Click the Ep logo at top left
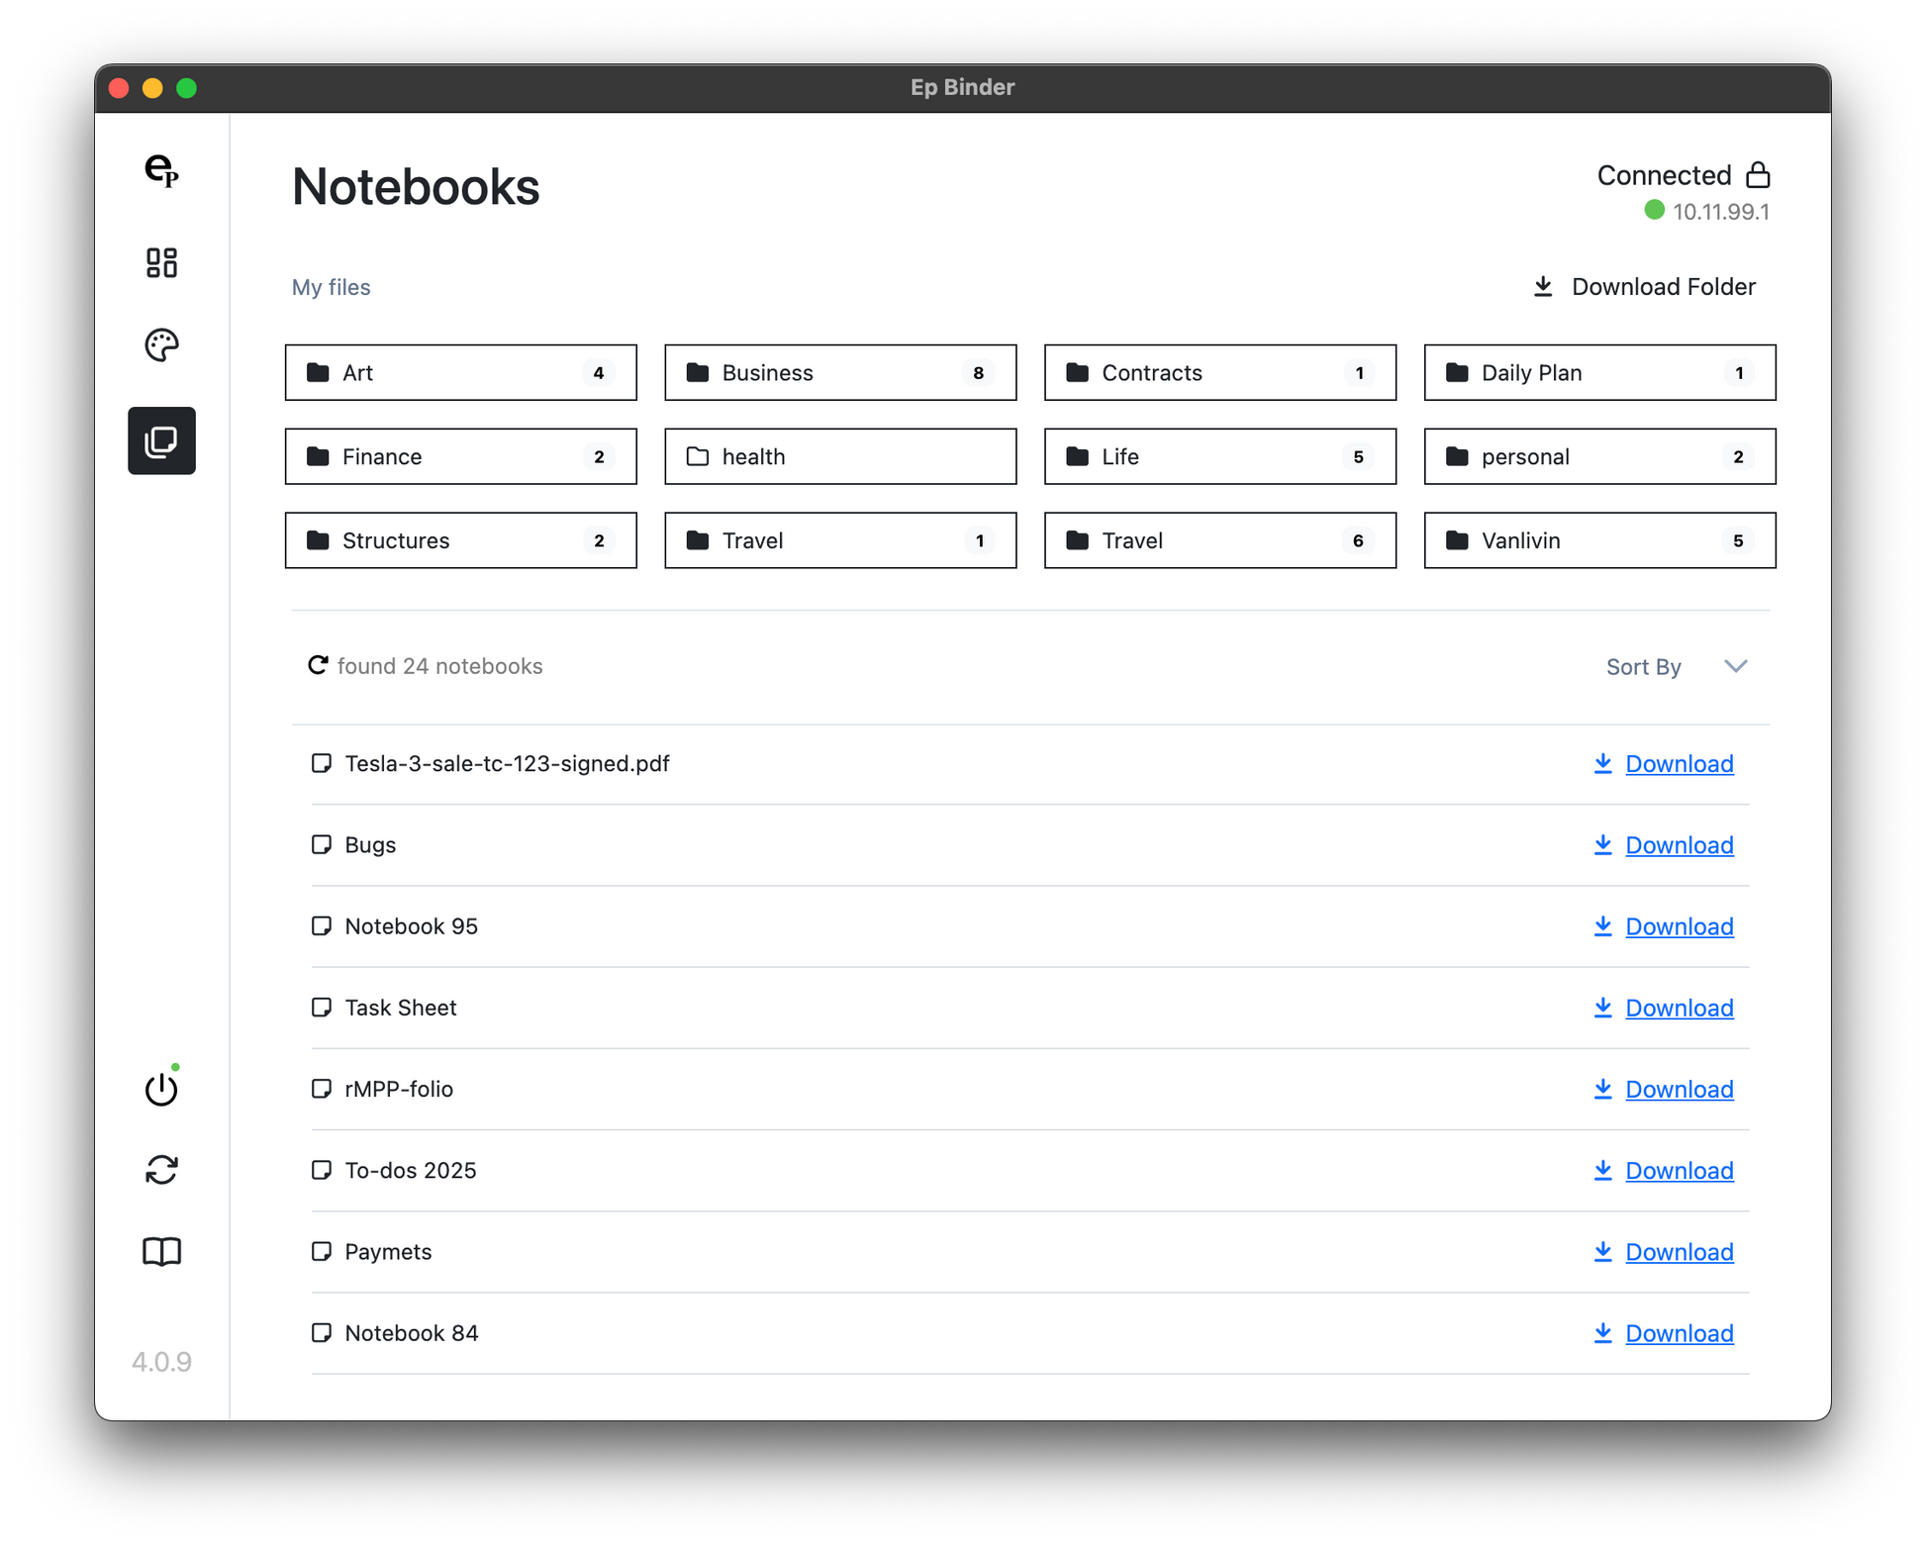 tap(161, 170)
